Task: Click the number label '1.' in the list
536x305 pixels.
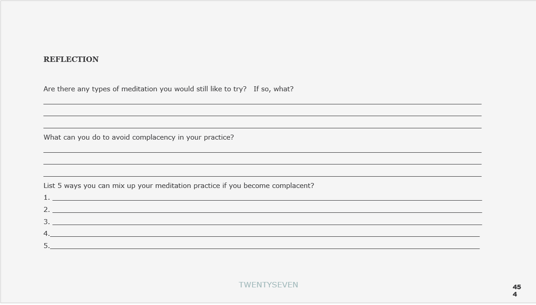Action: click(46, 197)
